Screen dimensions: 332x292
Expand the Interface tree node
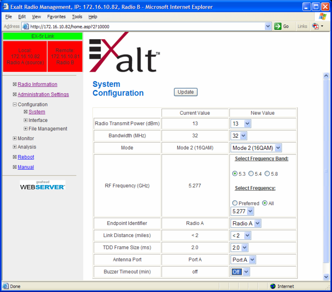coord(26,120)
